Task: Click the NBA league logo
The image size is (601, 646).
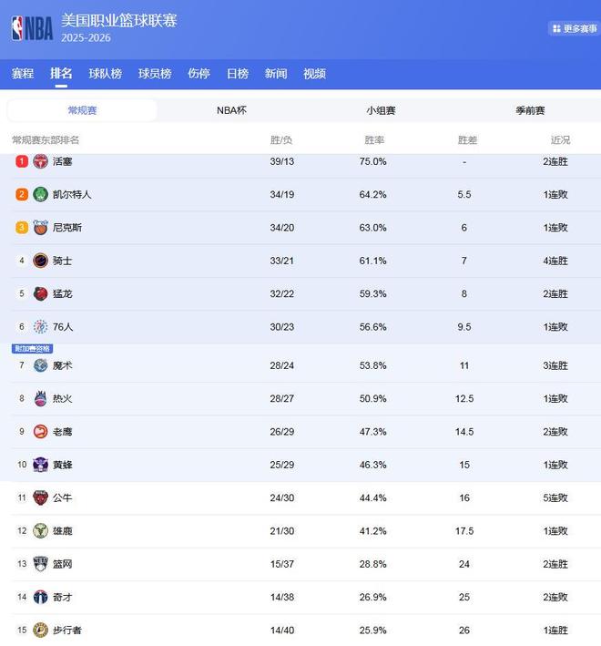Action: pos(32,28)
